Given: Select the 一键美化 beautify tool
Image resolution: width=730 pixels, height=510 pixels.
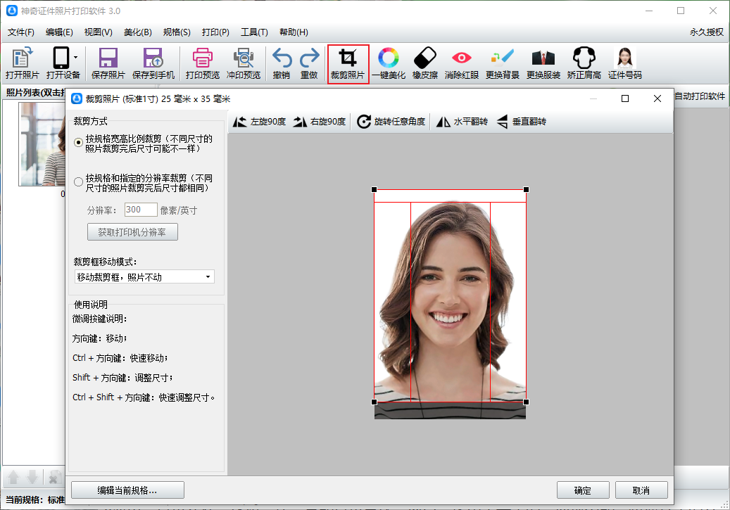Looking at the screenshot, I should [x=389, y=63].
